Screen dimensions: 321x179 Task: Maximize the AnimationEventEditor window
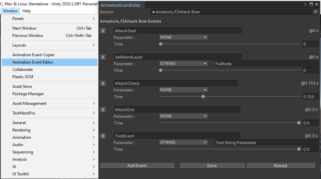[x=311, y=4]
